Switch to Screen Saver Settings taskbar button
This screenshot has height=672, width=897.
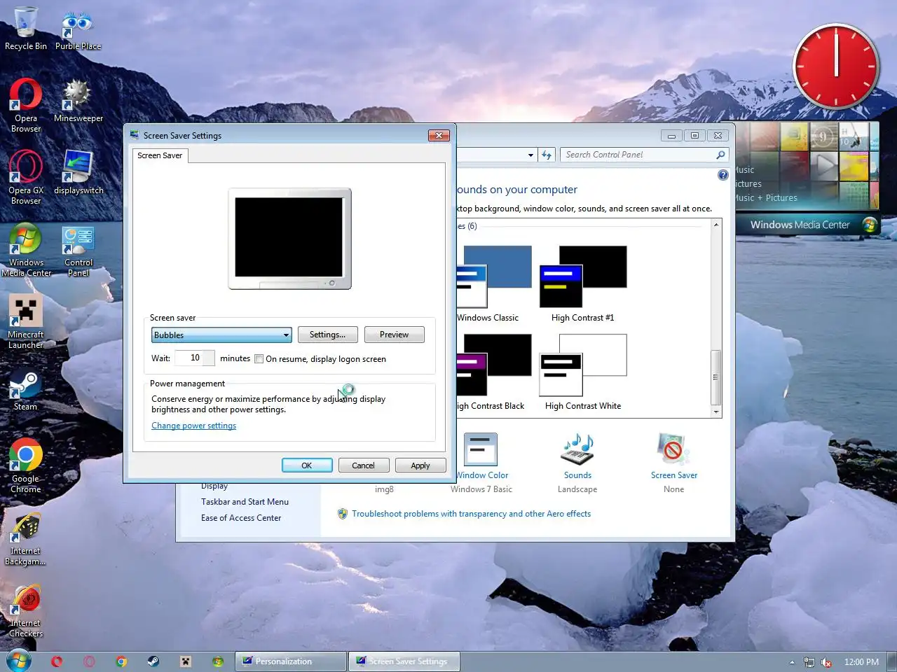(x=404, y=661)
